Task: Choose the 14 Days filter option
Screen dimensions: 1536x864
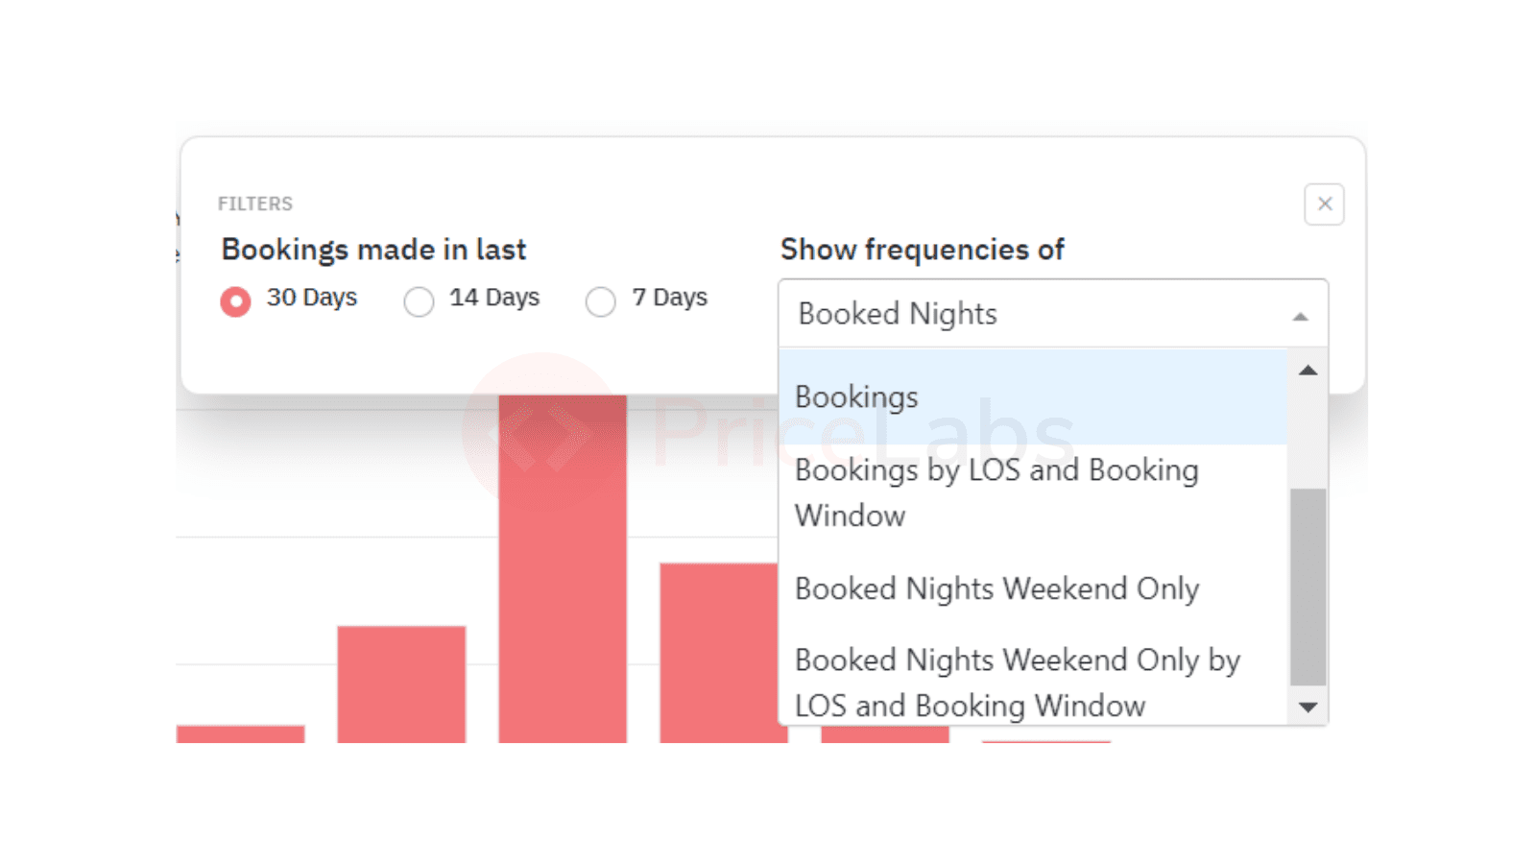Action: click(419, 301)
